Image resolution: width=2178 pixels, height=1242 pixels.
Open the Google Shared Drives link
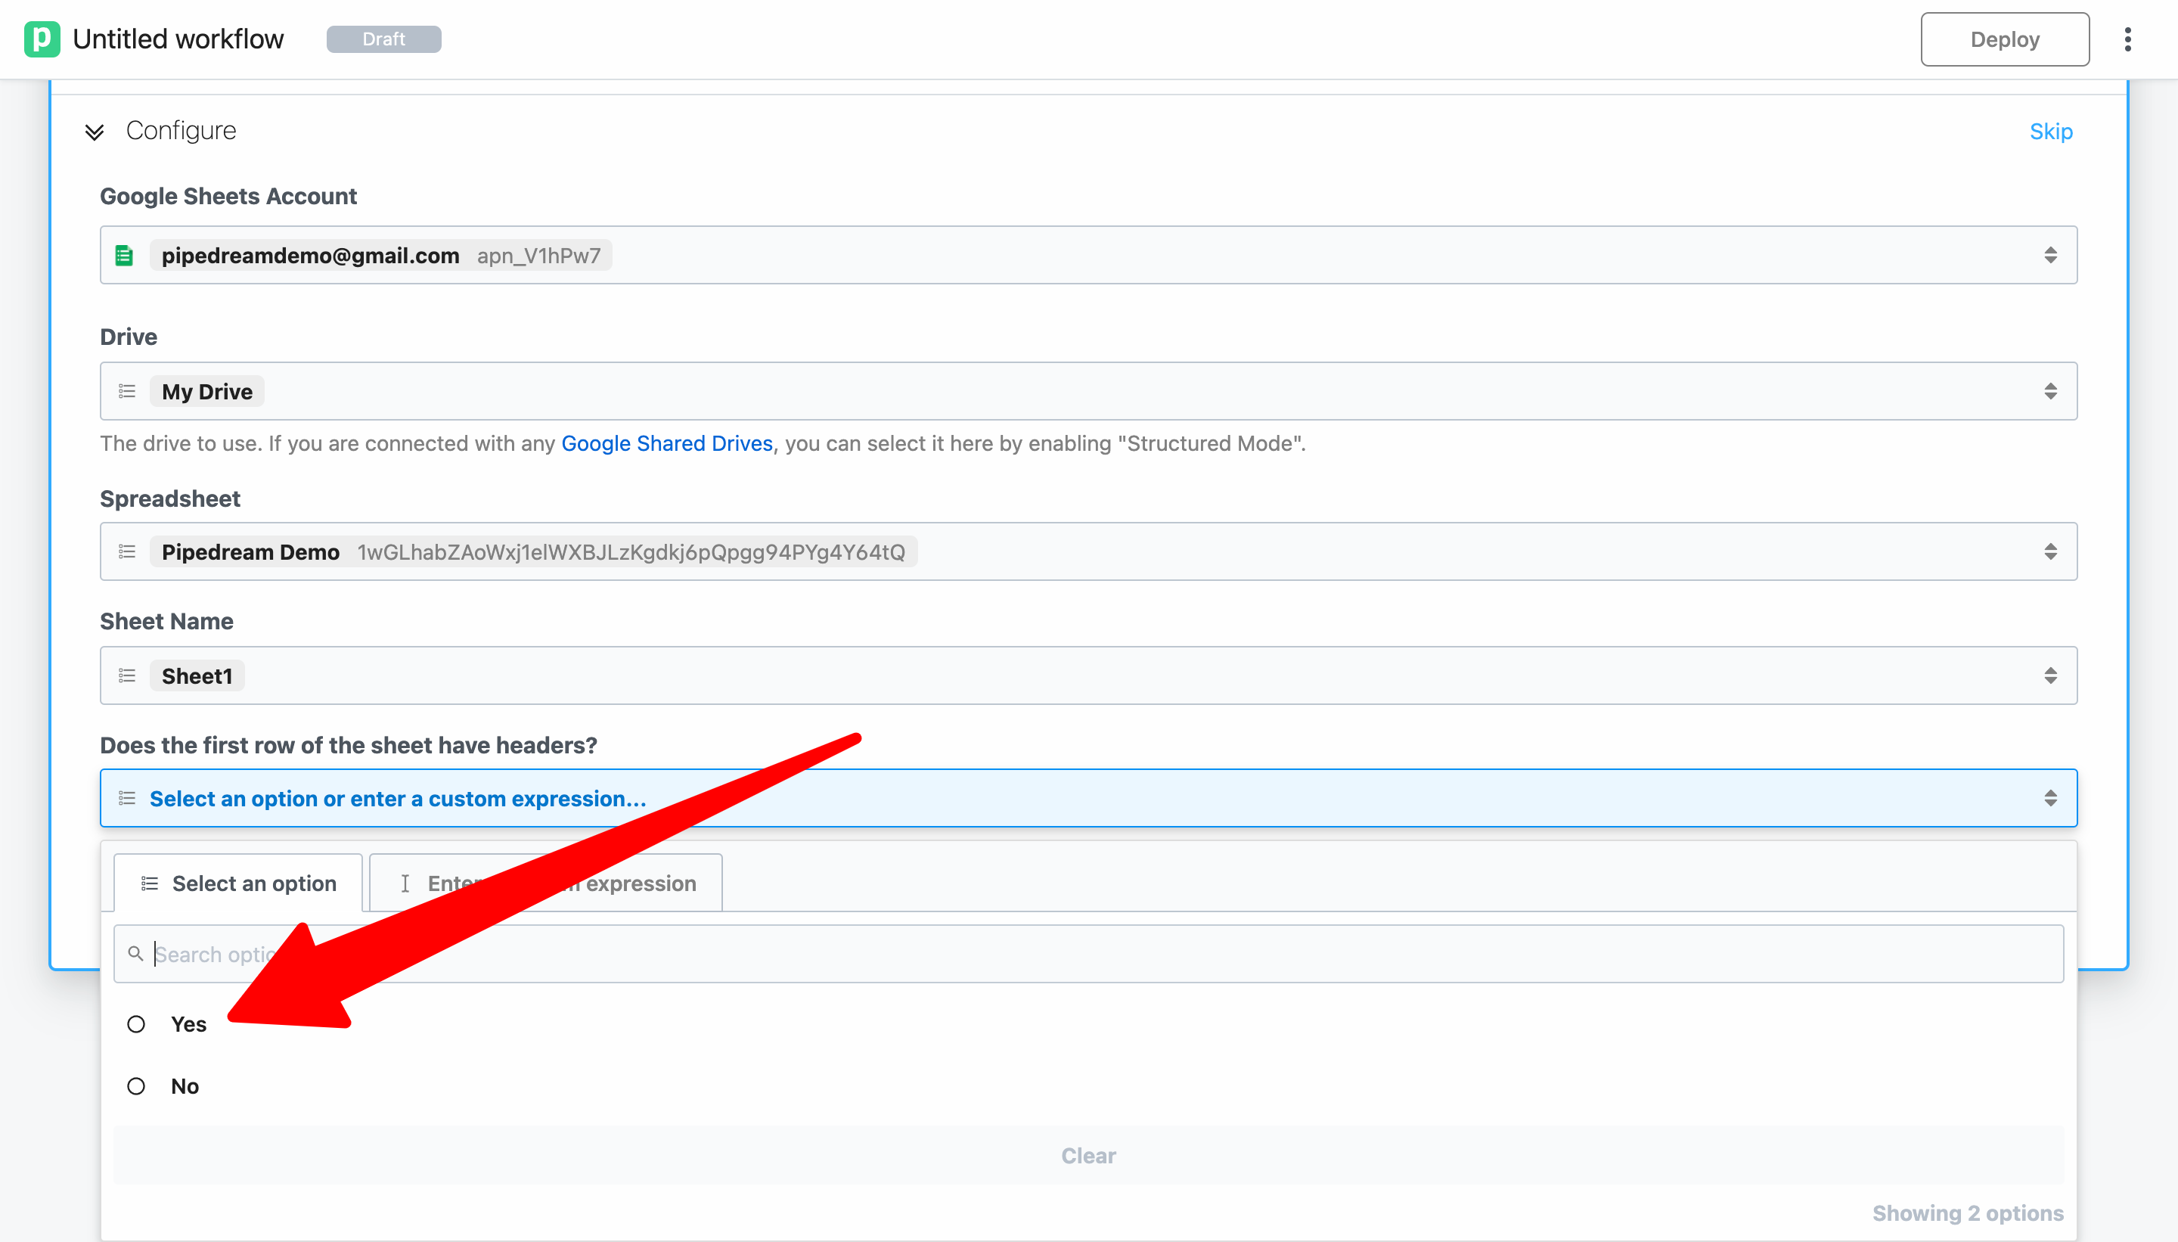[x=667, y=443]
